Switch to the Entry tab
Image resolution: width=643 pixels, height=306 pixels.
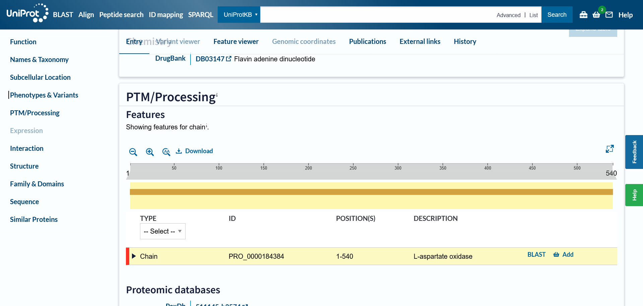[x=134, y=42]
